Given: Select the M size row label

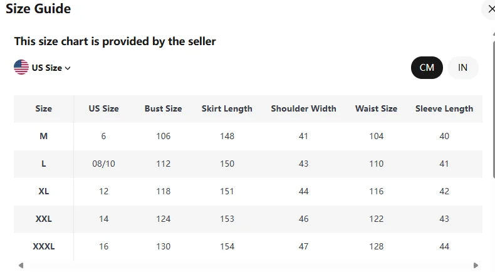Looking at the screenshot, I should [x=44, y=136].
